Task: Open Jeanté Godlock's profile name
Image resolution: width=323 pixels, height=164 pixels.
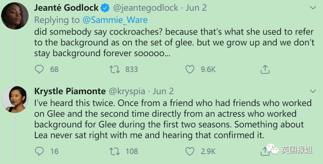Action: (66, 8)
